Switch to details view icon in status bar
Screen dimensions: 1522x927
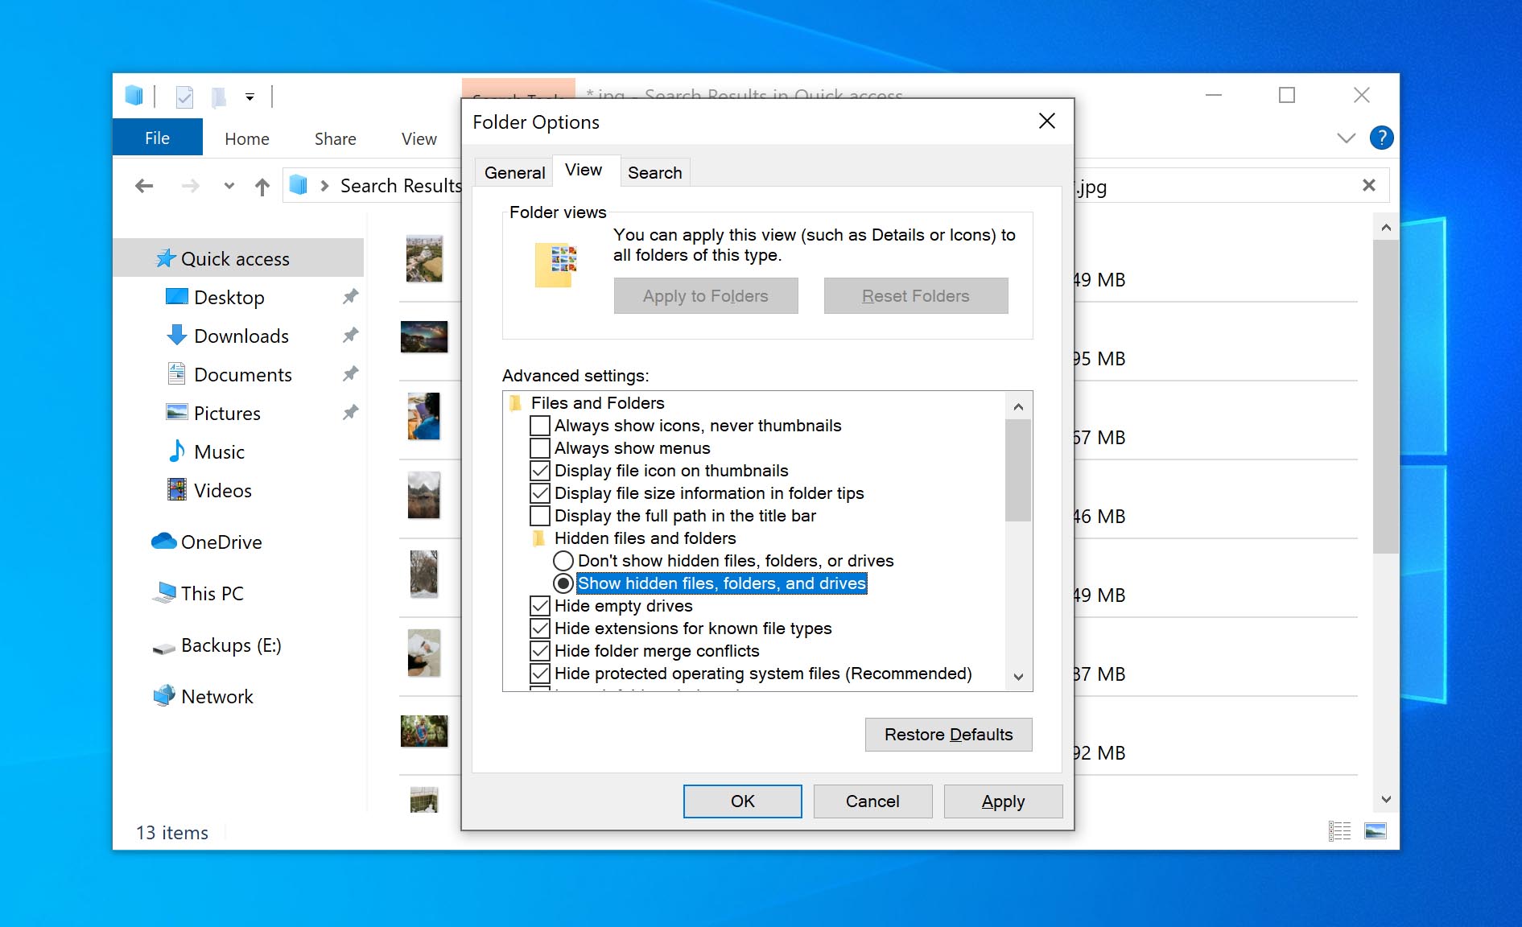tap(1340, 831)
